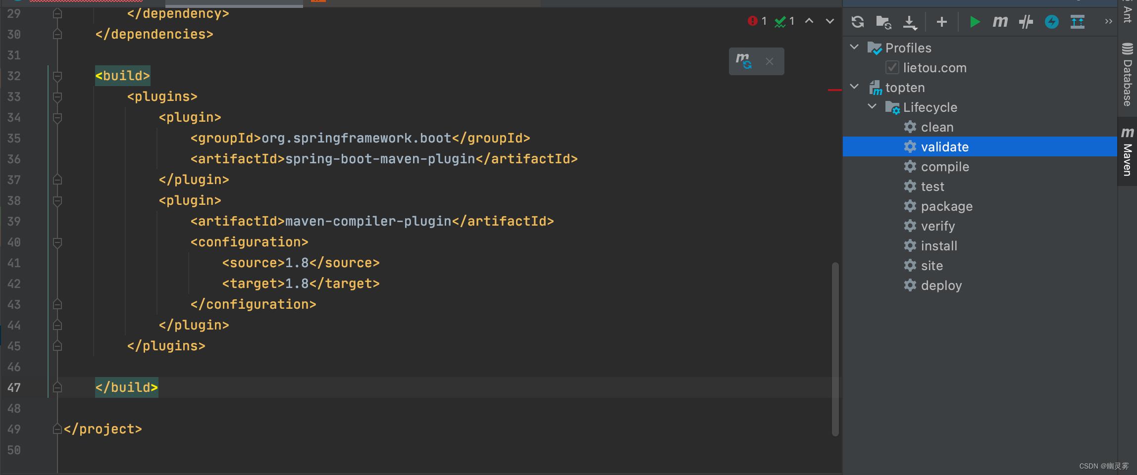1137x475 pixels.
Task: Click line number 47 in gutter
Action: (x=14, y=387)
